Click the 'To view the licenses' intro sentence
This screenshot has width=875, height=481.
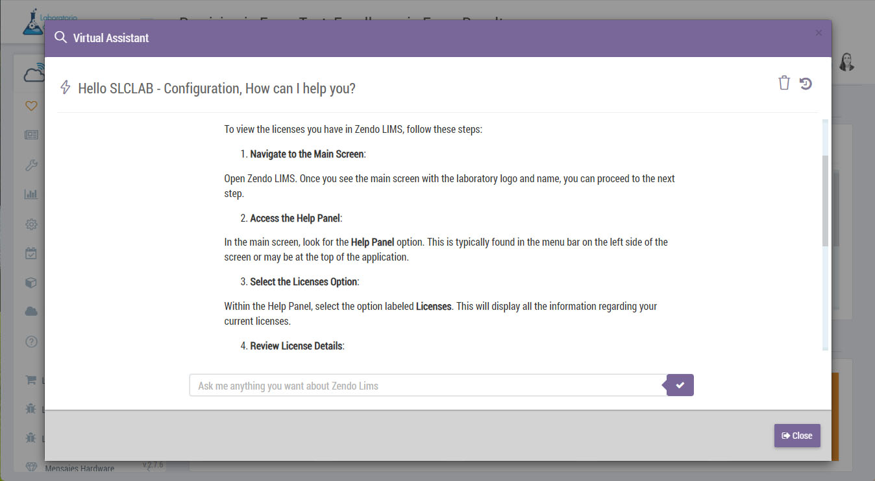click(353, 129)
